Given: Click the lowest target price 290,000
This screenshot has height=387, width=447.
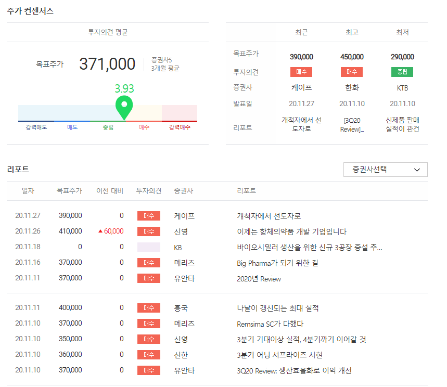Looking at the screenshot, I should (402, 57).
